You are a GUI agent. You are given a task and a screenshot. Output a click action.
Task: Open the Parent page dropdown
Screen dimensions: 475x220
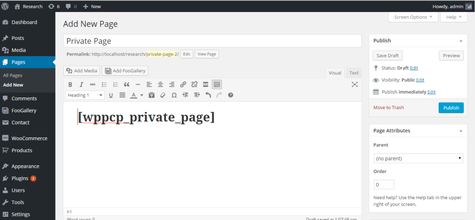(x=418, y=158)
